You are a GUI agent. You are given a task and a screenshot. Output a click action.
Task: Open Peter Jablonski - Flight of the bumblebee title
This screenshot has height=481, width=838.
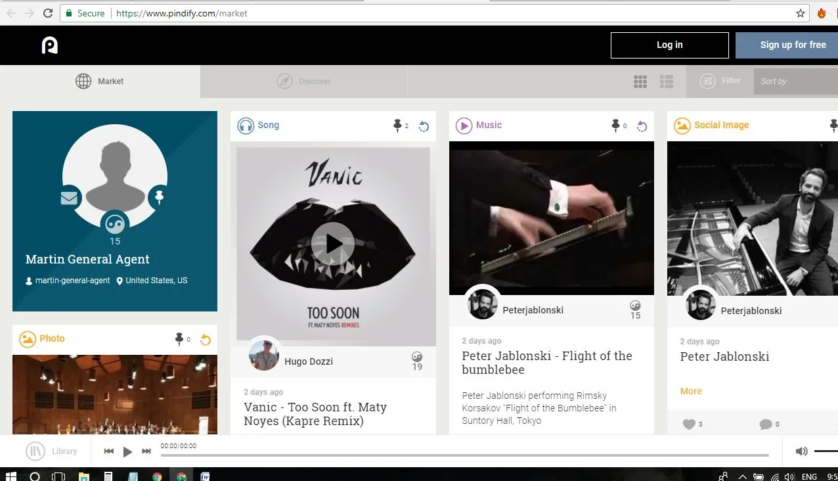coord(547,363)
